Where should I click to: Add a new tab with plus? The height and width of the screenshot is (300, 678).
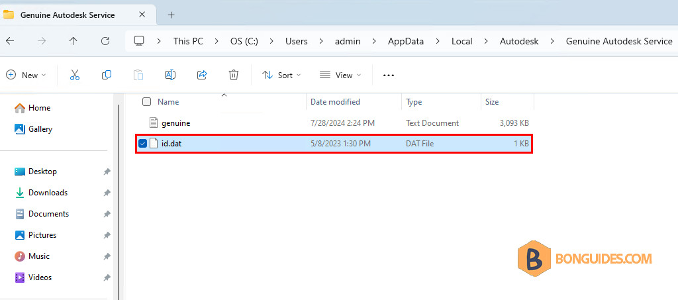point(171,15)
